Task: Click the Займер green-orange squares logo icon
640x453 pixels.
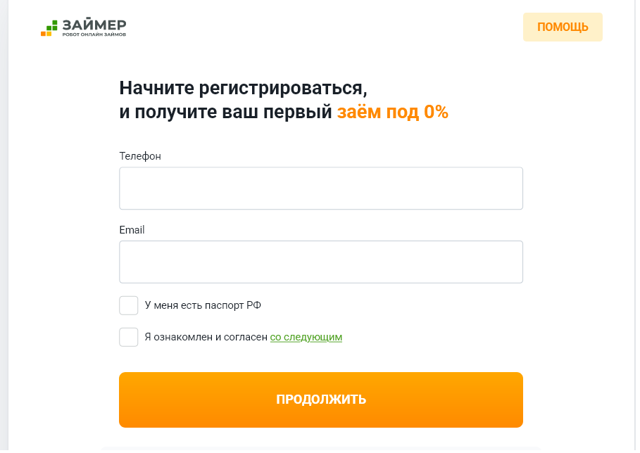Action: [x=49, y=28]
